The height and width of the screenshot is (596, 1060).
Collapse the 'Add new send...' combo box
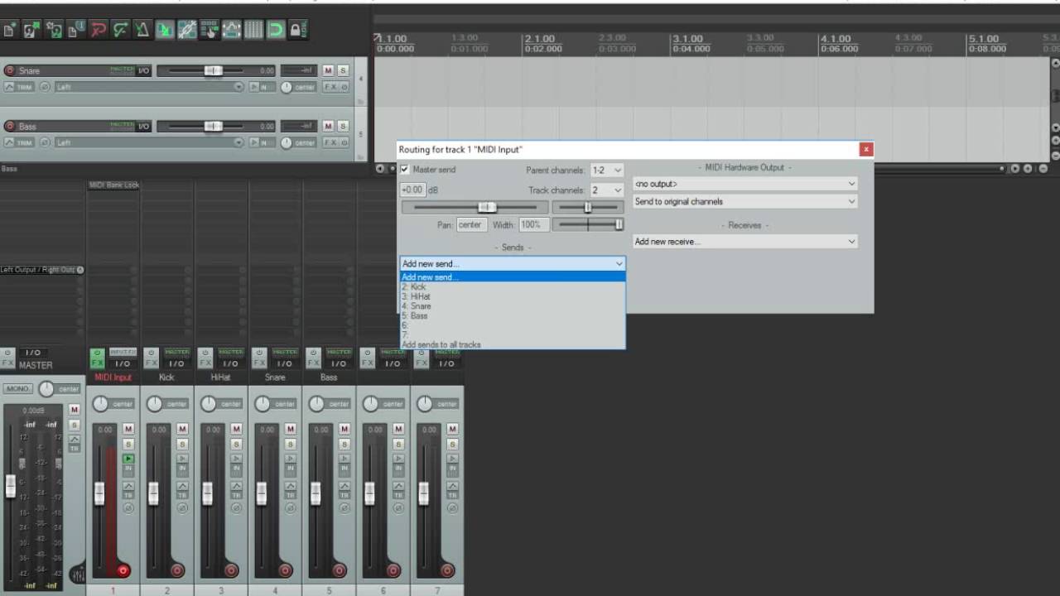point(513,263)
